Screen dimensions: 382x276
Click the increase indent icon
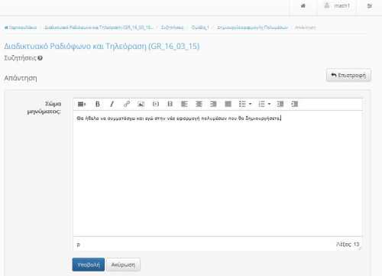click(x=295, y=104)
